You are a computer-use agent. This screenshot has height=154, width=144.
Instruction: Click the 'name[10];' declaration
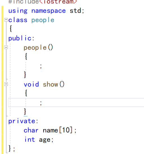click(60, 130)
